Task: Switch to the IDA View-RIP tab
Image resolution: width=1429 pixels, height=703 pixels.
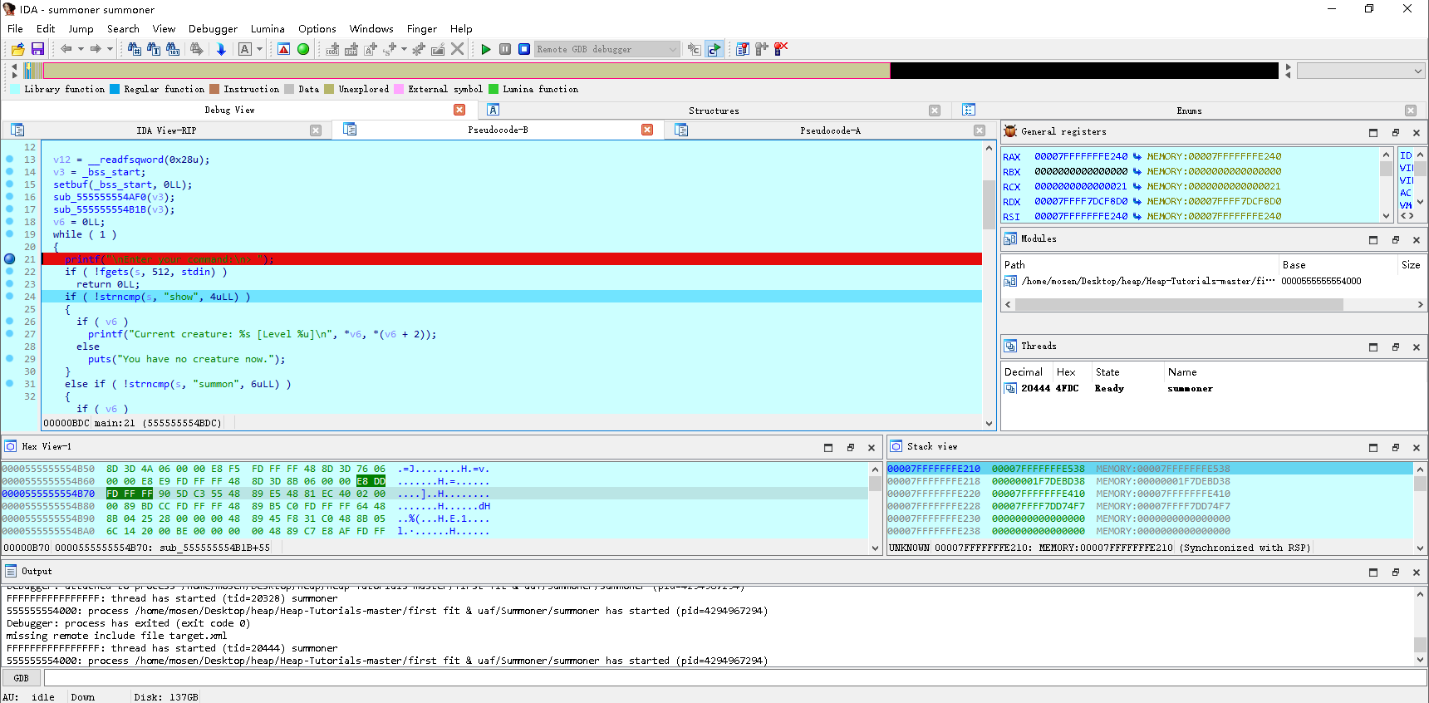Action: pos(166,130)
